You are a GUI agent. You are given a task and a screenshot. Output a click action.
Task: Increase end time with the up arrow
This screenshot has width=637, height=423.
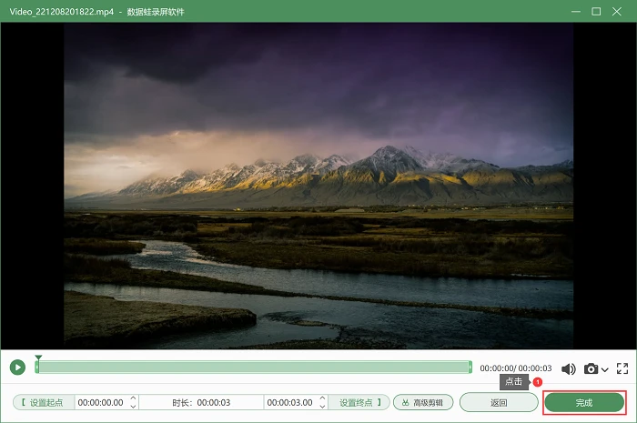click(x=322, y=398)
